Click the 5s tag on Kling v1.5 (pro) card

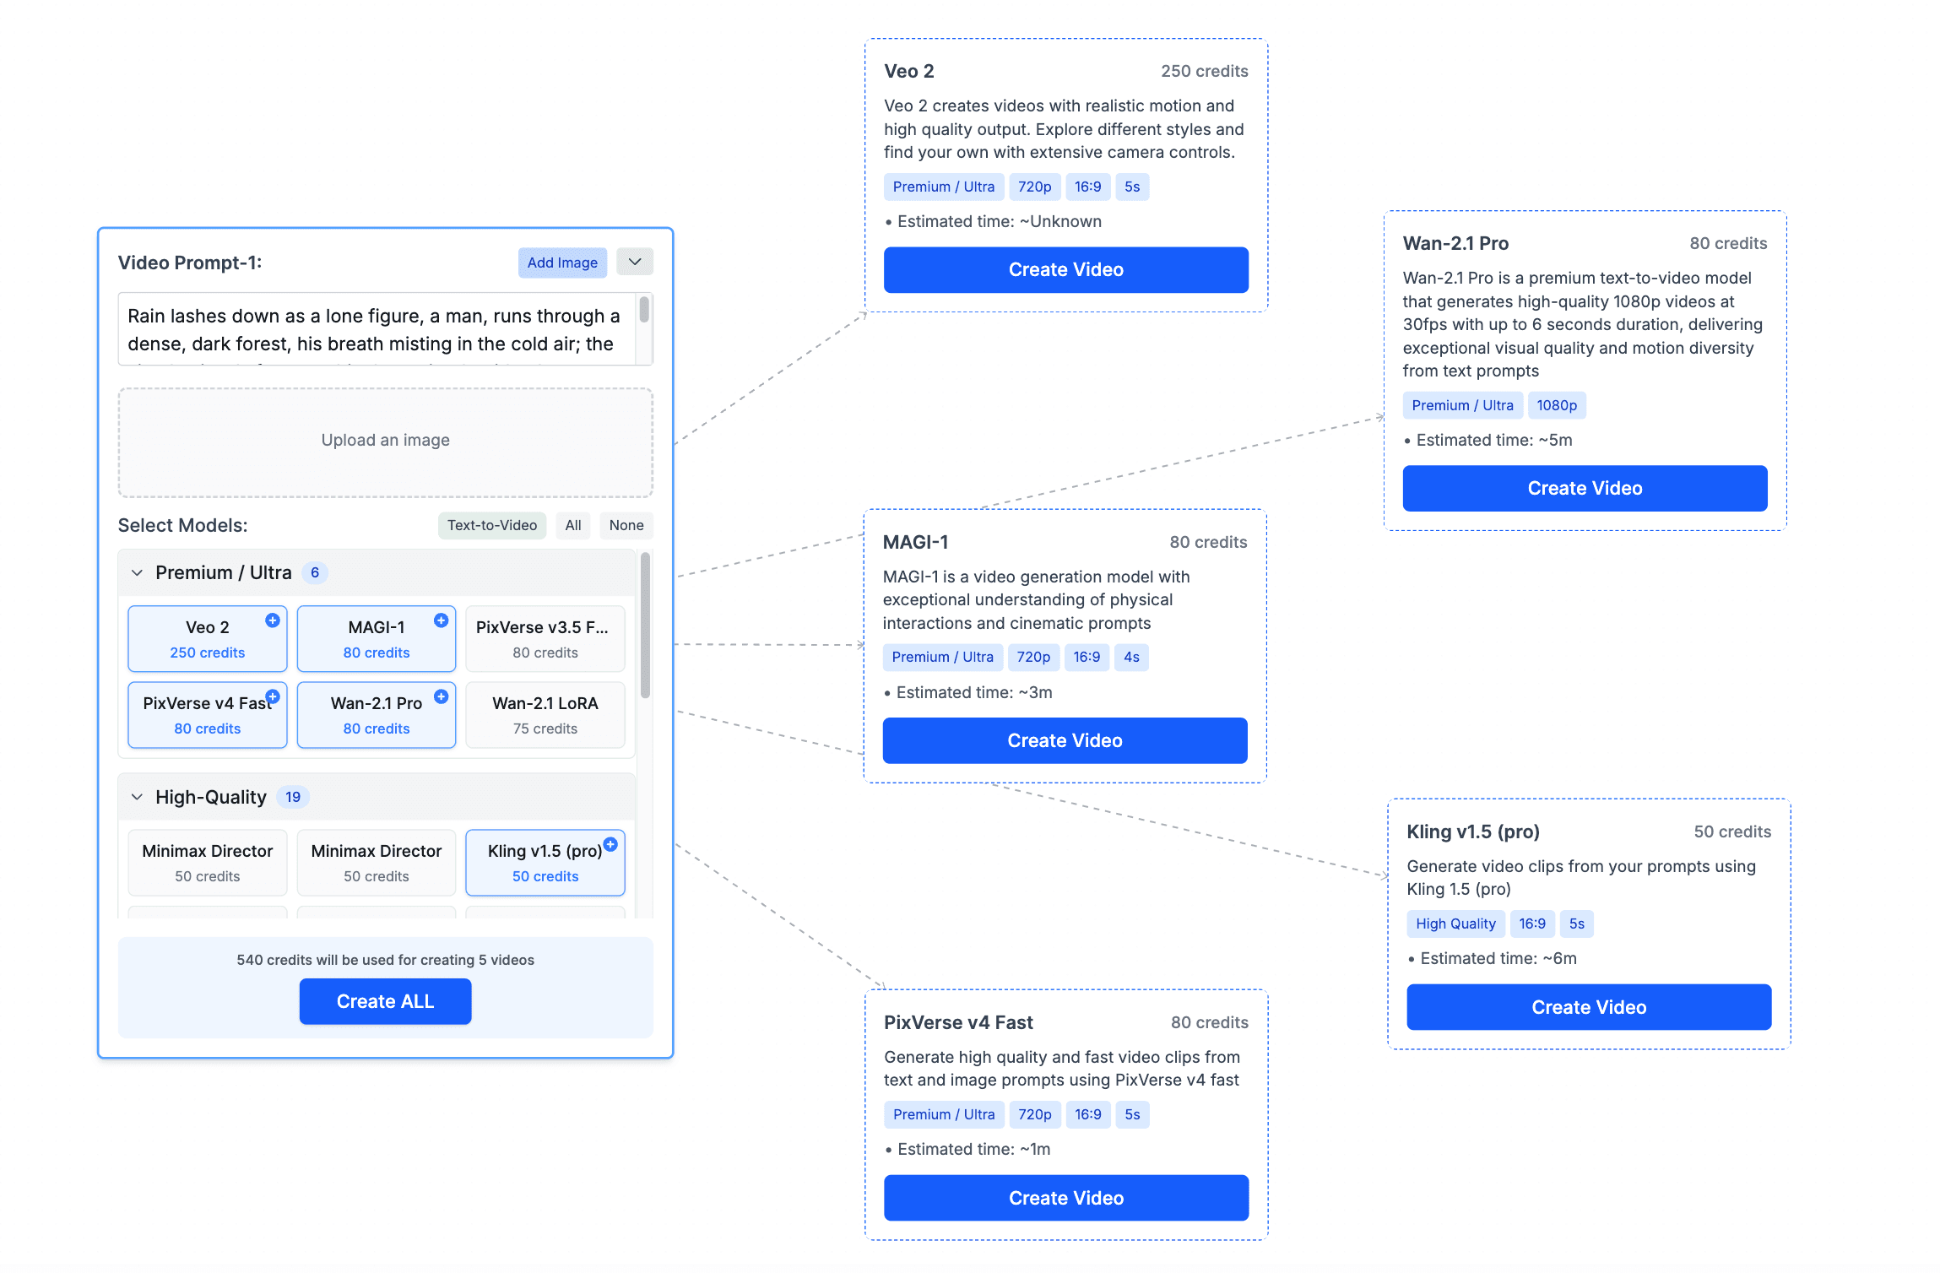pos(1577,924)
